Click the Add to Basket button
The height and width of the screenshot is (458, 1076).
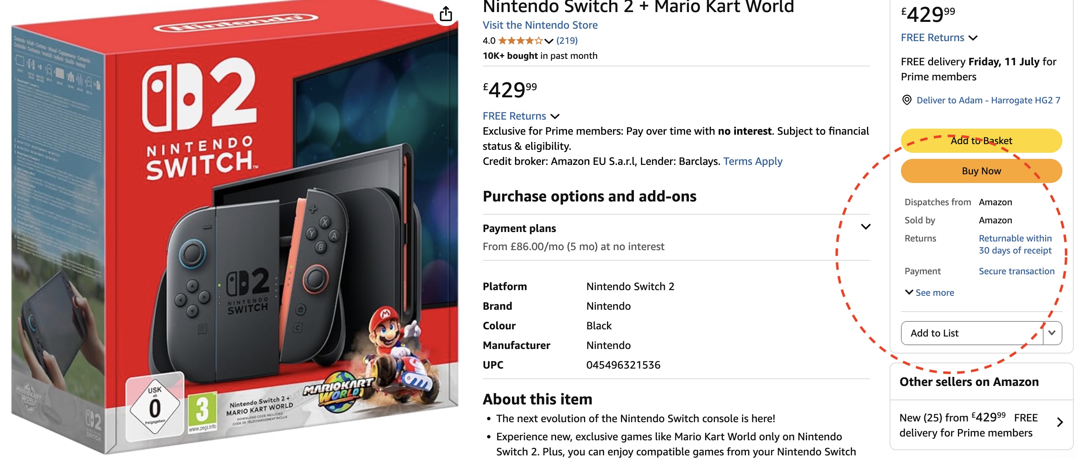pyautogui.click(x=982, y=141)
